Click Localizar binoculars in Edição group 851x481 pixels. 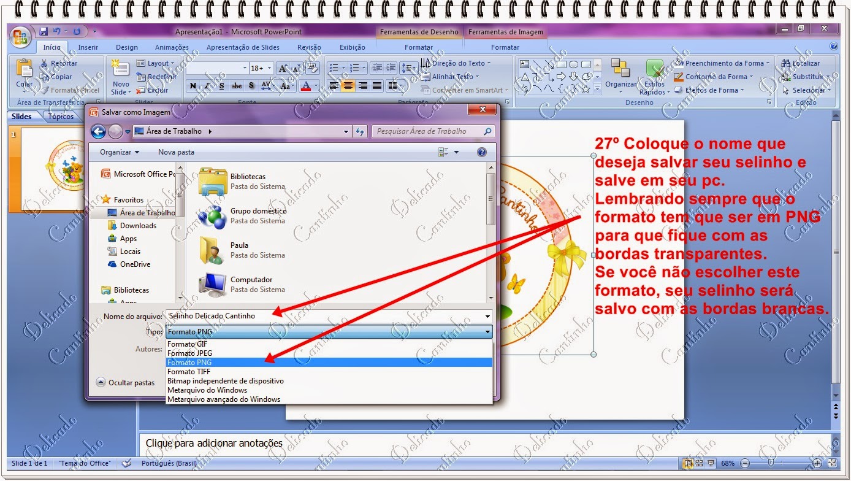click(801, 63)
